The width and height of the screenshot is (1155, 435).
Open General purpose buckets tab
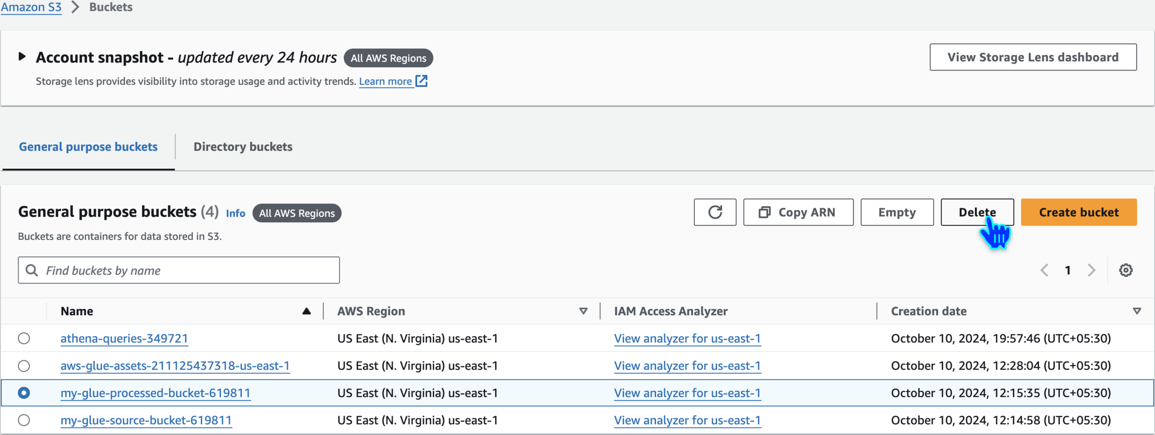pyautogui.click(x=88, y=147)
